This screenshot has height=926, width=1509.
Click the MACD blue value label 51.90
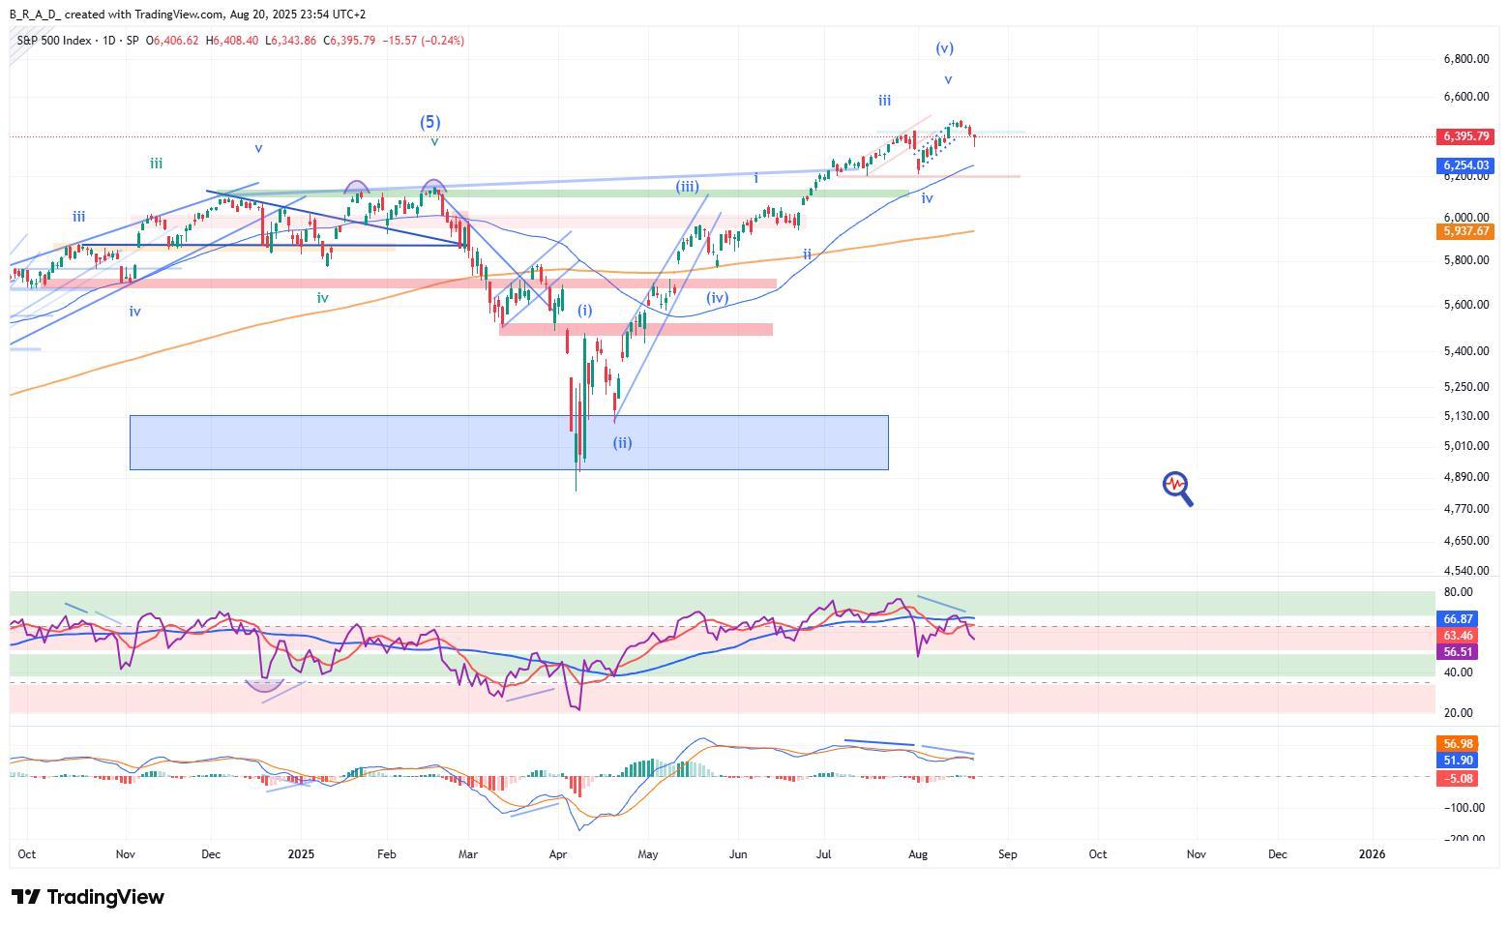(x=1458, y=762)
